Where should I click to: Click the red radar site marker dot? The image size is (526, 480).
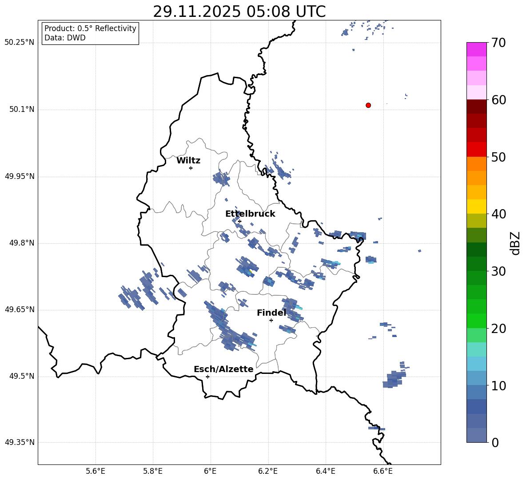point(368,105)
